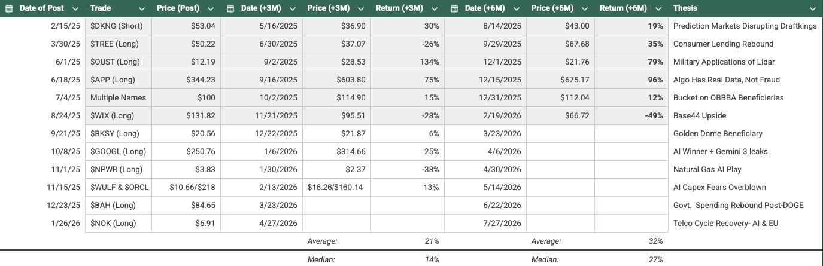The image size is (823, 266).
Task: Open the Trade column filter dropdown
Action: (141, 8)
